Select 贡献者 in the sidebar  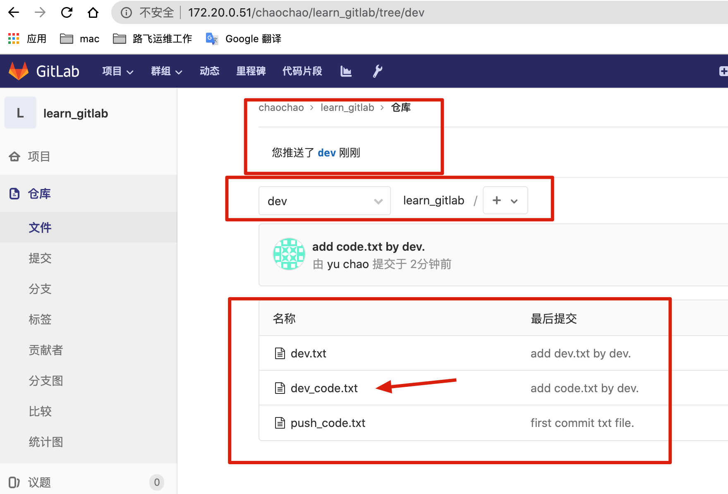(x=46, y=350)
